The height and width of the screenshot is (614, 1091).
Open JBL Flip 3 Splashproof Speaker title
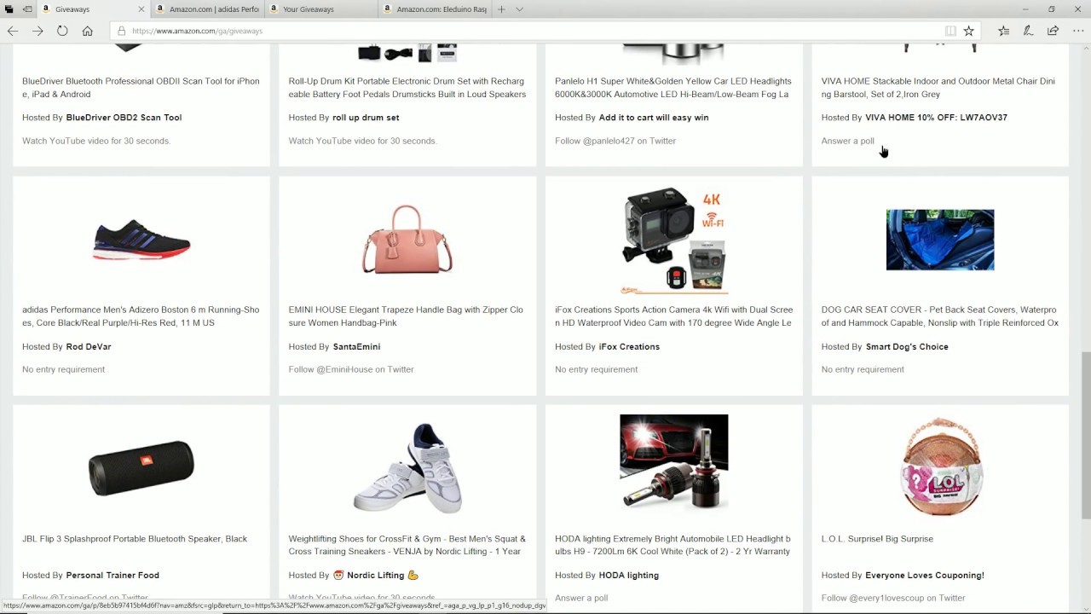(x=135, y=539)
